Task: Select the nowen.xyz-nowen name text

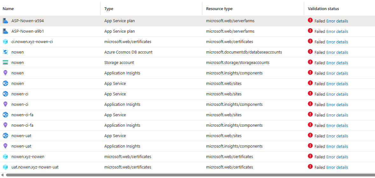Action: (x=28, y=156)
